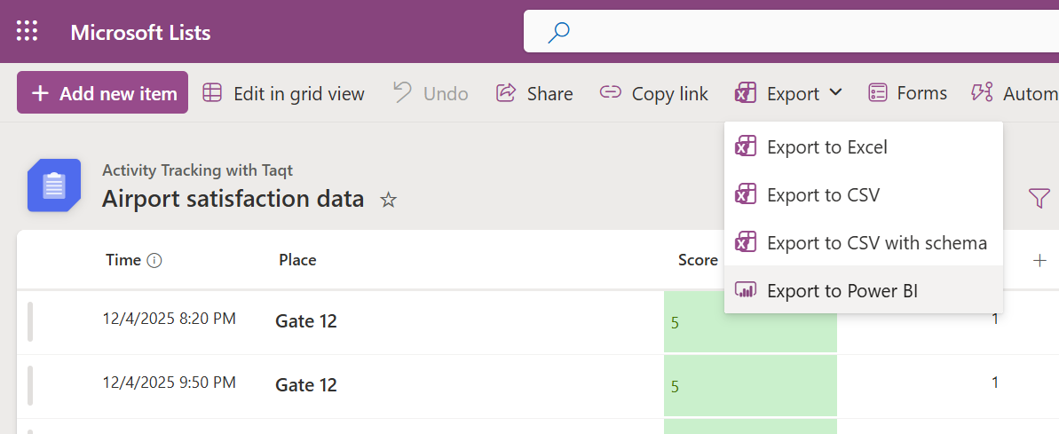The image size is (1059, 434).
Task: Click the Undo button
Action: (x=431, y=93)
